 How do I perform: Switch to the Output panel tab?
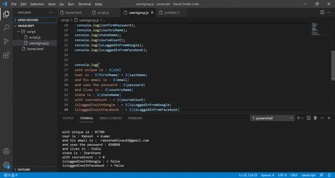[x=68, y=118]
